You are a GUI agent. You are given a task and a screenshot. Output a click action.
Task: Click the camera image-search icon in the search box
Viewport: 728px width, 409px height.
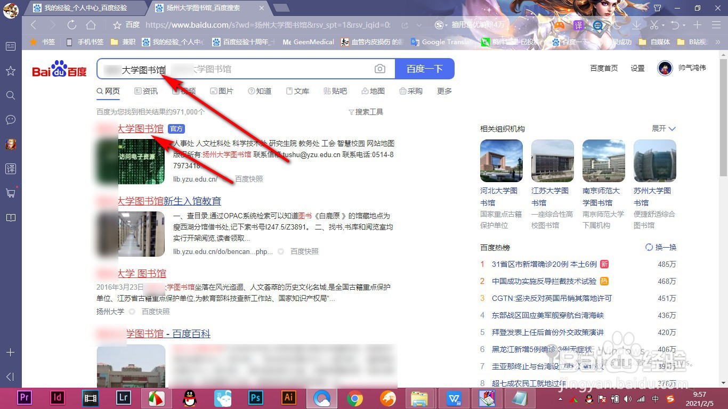click(379, 69)
